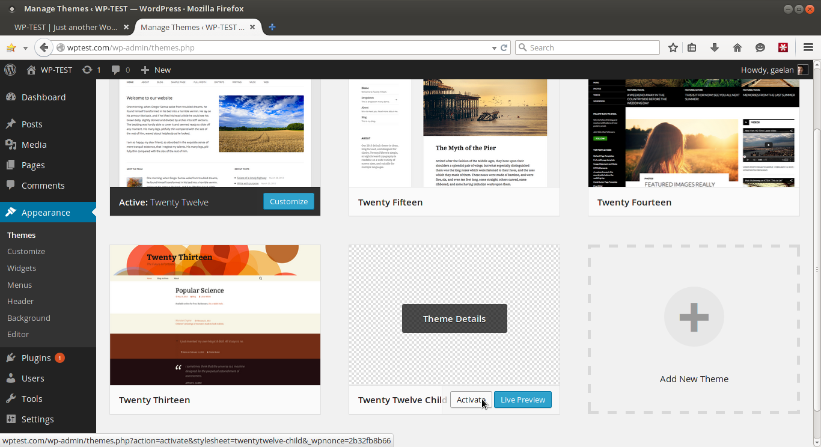Close the WP-TEST Just another tab
This screenshot has width=821, height=447.
126,27
